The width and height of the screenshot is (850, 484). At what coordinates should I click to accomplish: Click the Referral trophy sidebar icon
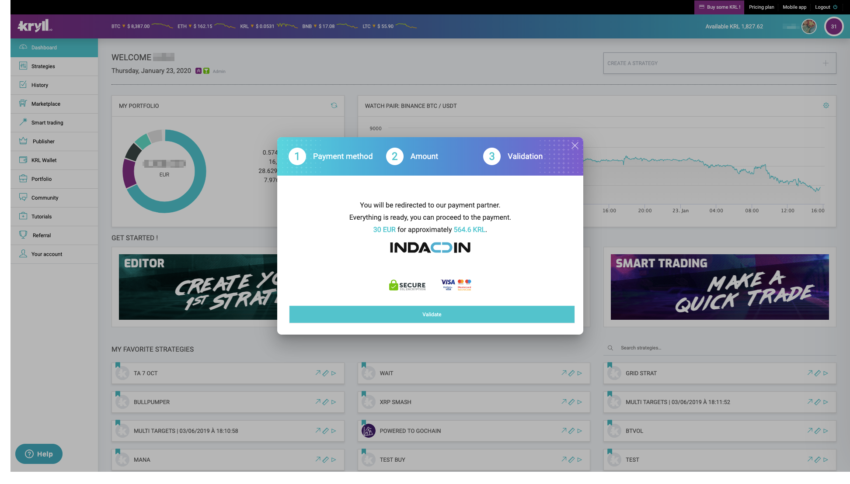tap(23, 235)
